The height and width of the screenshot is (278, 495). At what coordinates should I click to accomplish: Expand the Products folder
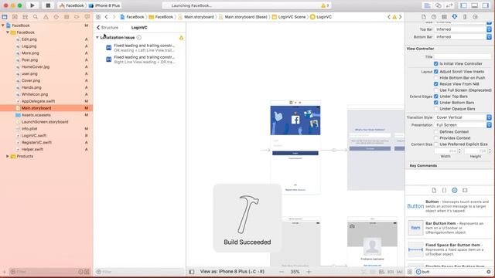click(x=8, y=156)
